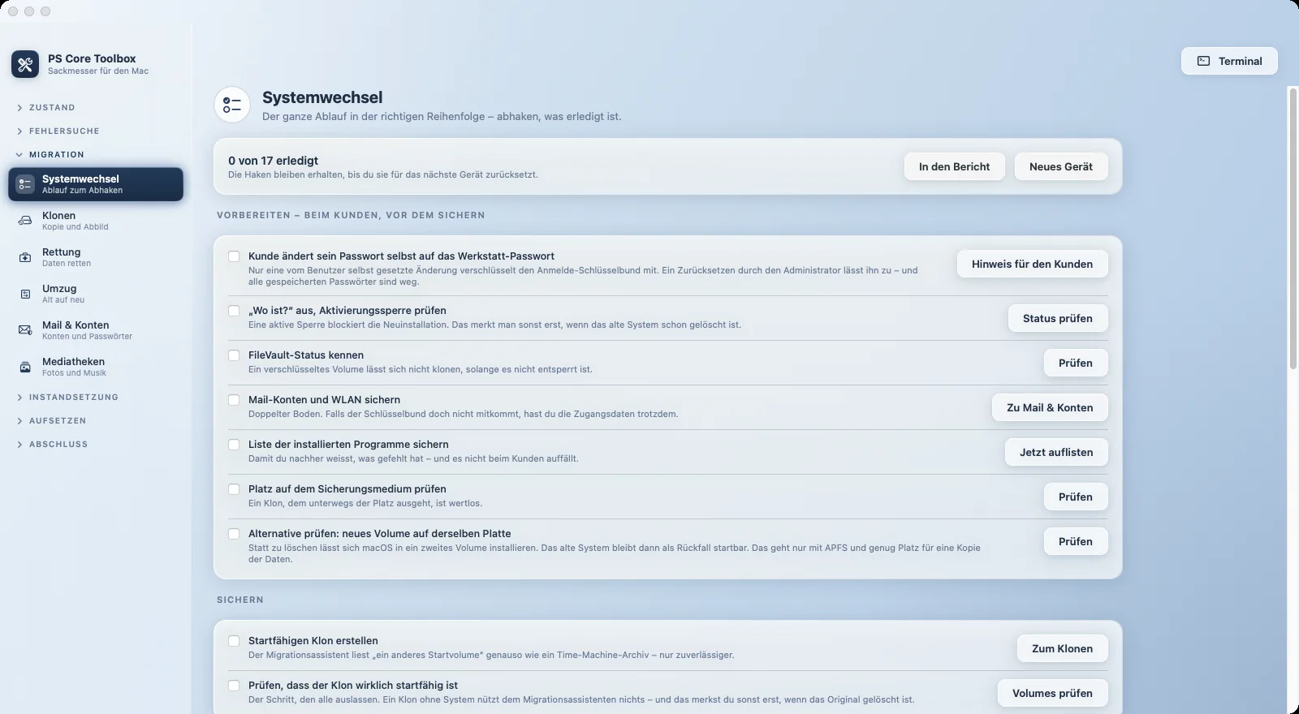
Task: Open the Mediatheken page
Action: [96, 367]
